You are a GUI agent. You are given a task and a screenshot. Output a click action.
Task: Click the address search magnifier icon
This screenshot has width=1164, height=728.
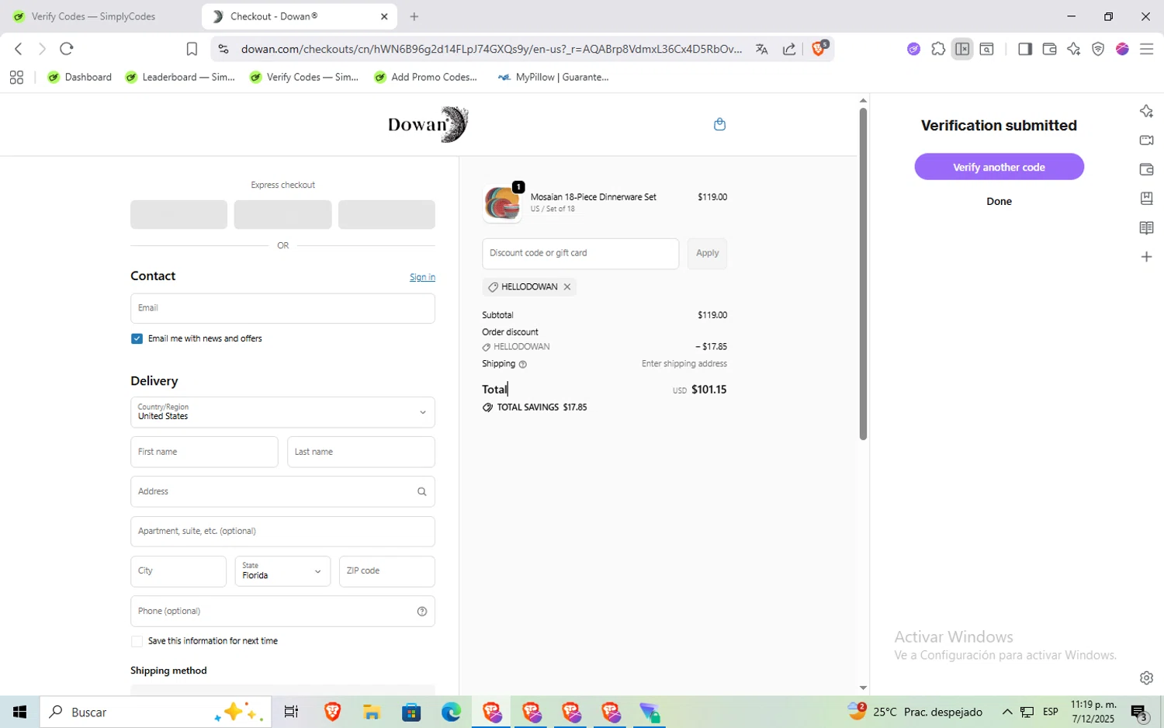point(422,491)
